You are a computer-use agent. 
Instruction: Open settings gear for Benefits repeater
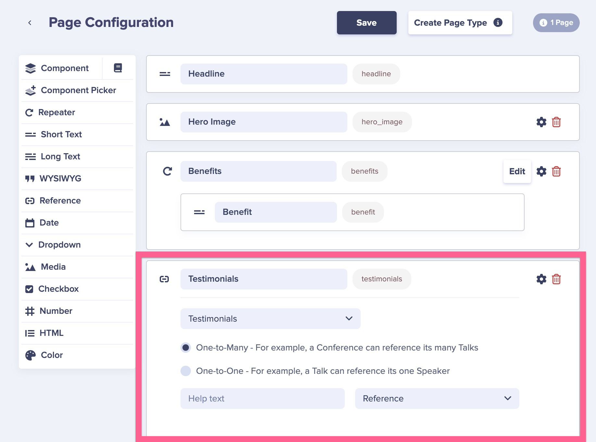541,171
